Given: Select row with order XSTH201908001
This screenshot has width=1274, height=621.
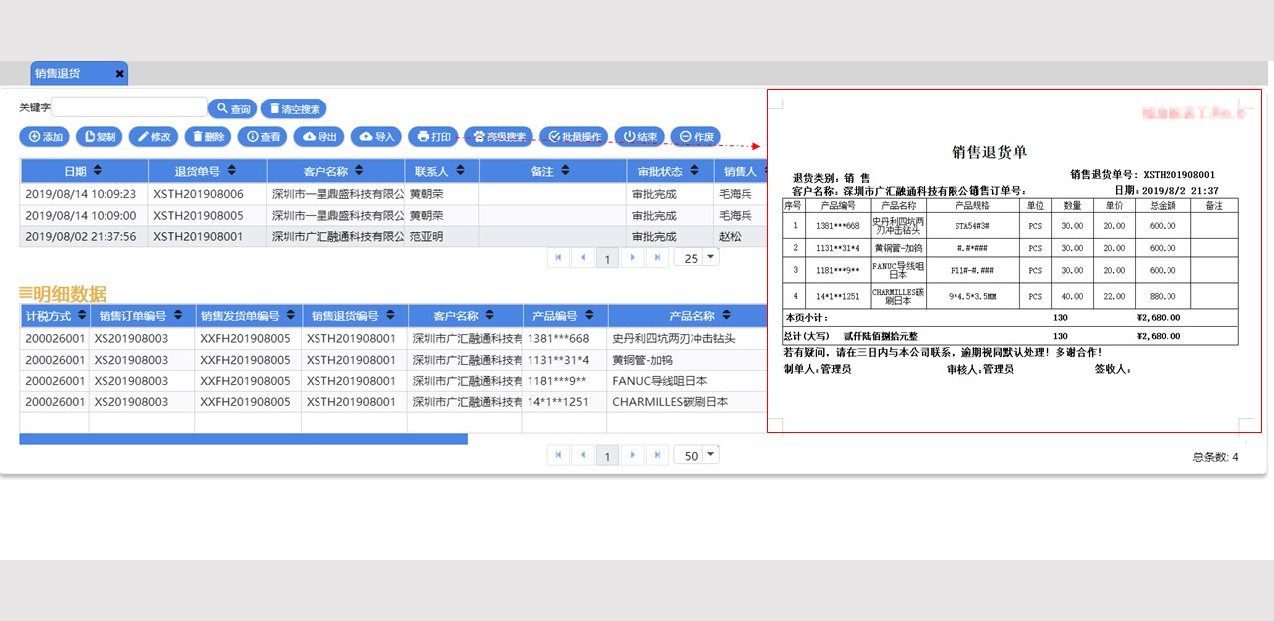Looking at the screenshot, I should tap(199, 236).
